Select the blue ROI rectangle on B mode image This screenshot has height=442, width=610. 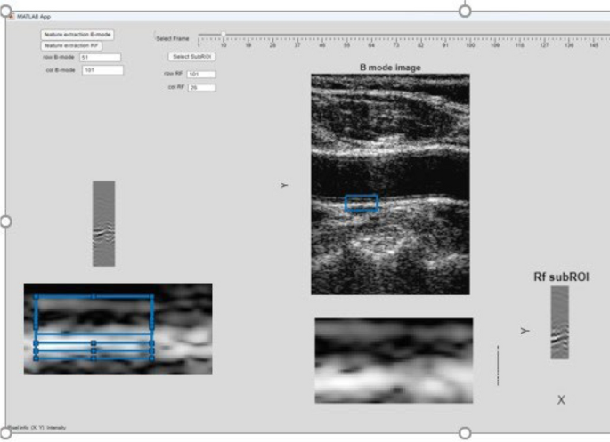pyautogui.click(x=362, y=204)
